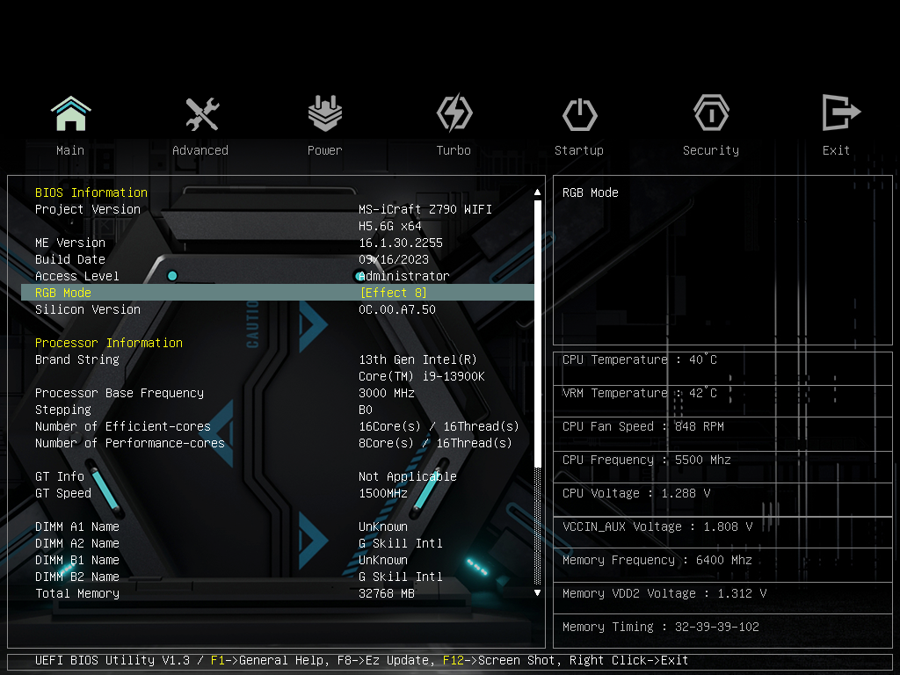Click the 09/16/2023 build date value

pos(394,259)
